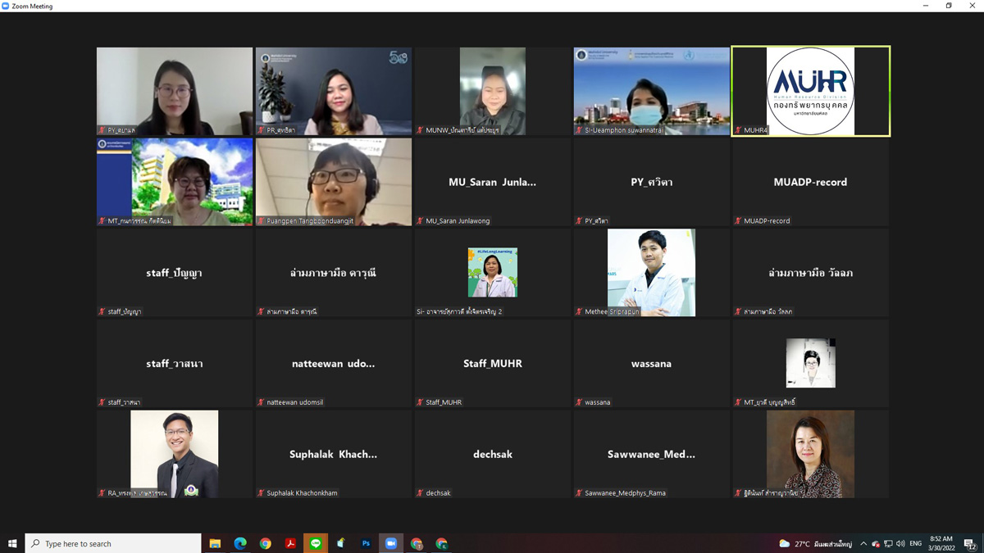The width and height of the screenshot is (984, 553).
Task: Open Adobe Acrobat Reader in taskbar
Action: click(290, 544)
